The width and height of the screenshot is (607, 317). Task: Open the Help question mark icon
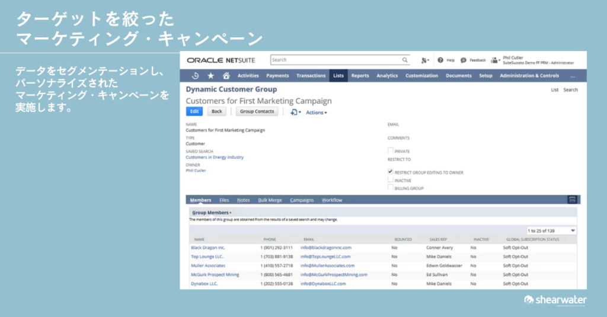[x=440, y=60]
